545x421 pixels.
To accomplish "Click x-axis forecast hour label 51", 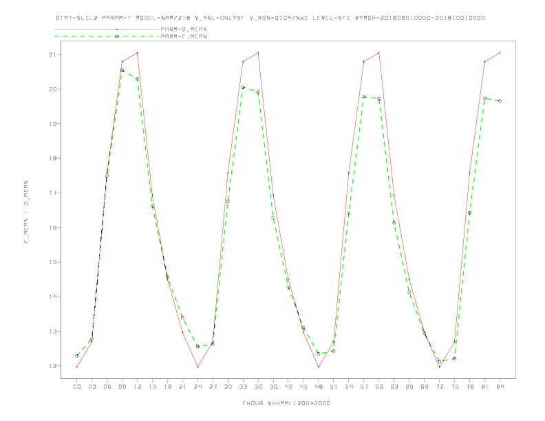I will coord(334,387).
